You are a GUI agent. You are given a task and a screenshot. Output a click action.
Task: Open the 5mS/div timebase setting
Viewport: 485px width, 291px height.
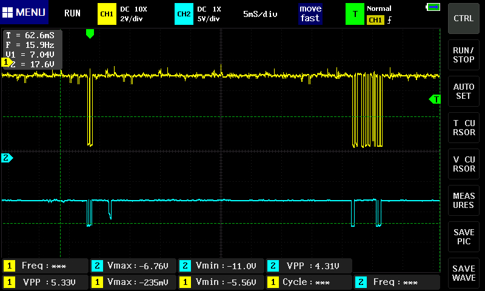tap(260, 13)
